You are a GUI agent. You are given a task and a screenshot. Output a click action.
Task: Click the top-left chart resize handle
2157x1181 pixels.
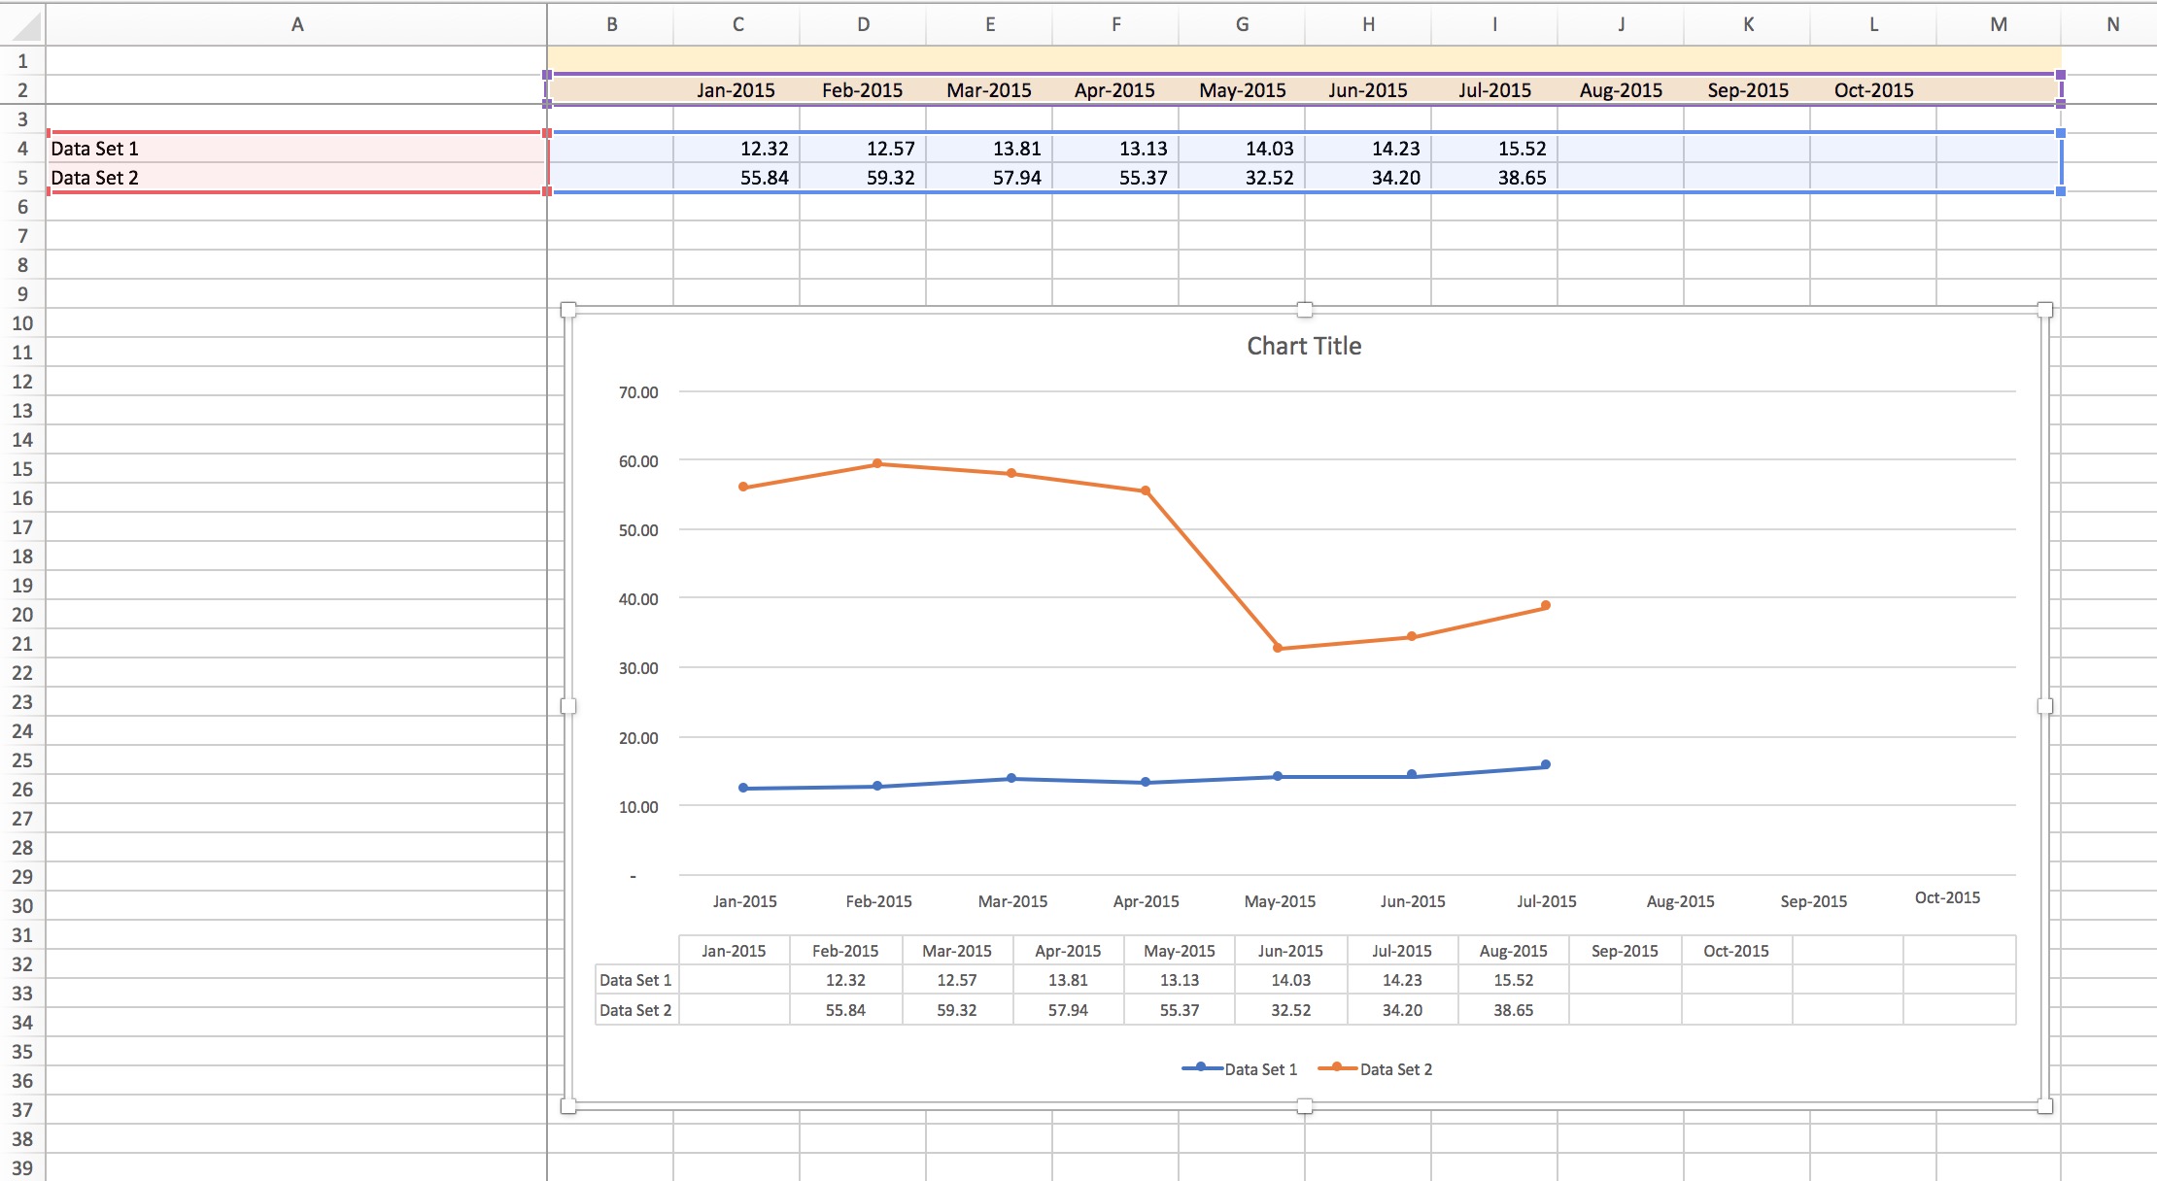[x=568, y=310]
